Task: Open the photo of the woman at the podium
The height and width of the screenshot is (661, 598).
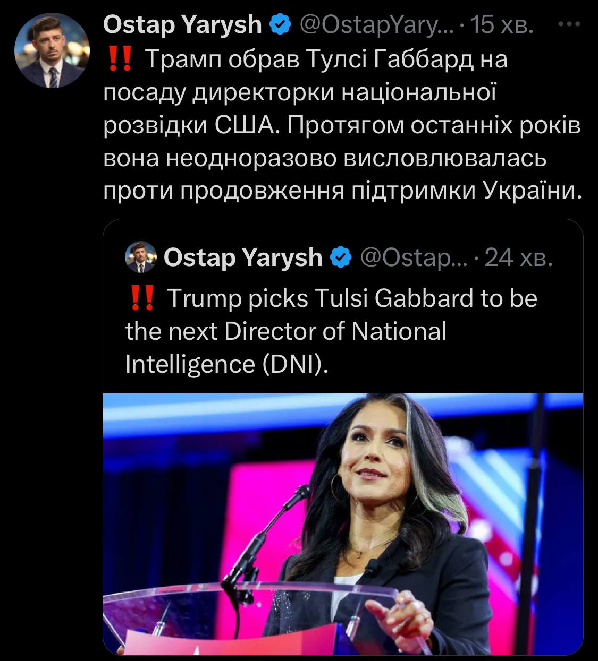Action: (343, 523)
